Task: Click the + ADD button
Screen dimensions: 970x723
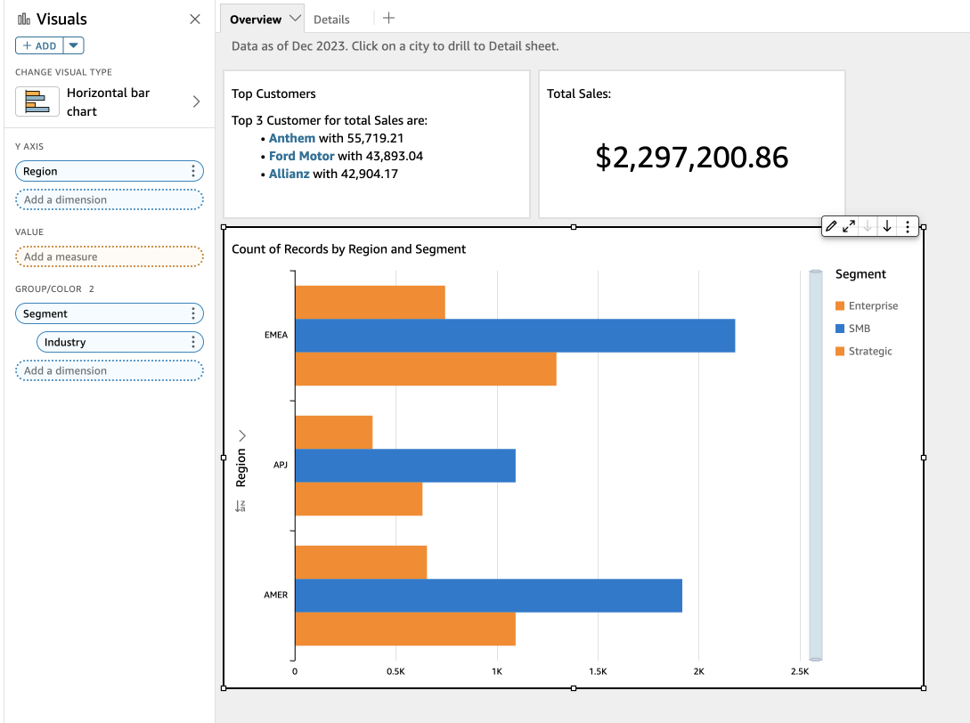Action: (x=40, y=45)
